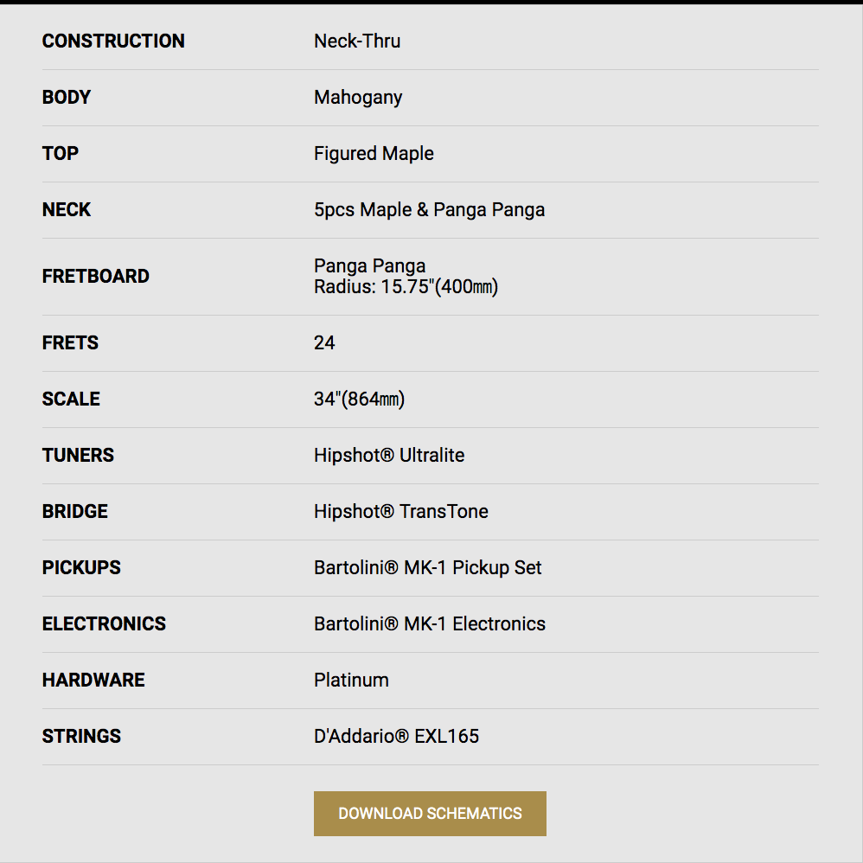Click the Figured Maple top value
863x863 pixels.
pyautogui.click(x=374, y=154)
